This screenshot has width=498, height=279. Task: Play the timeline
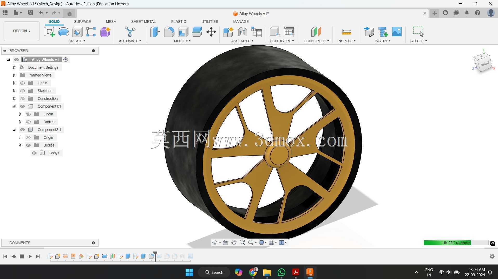30,256
